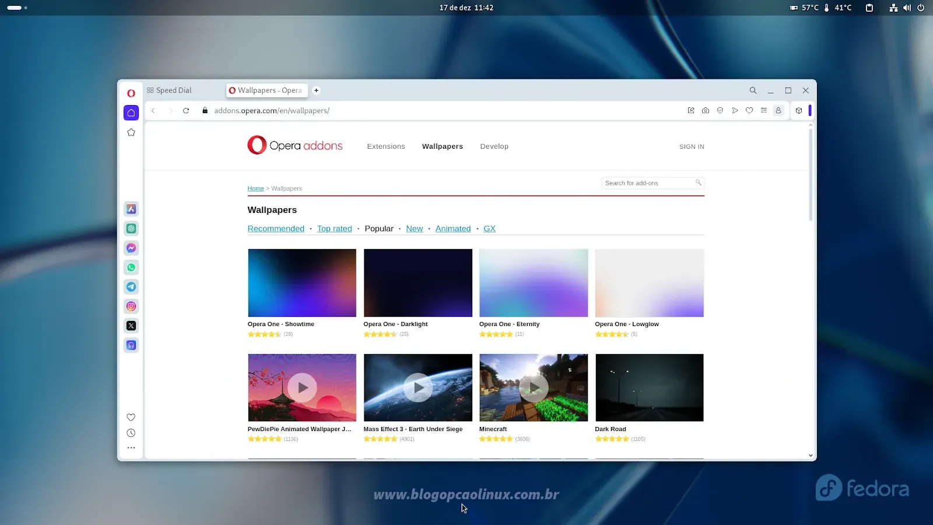The height and width of the screenshot is (525, 933).
Task: Open the GNOME Activities overview
Action: [17, 8]
